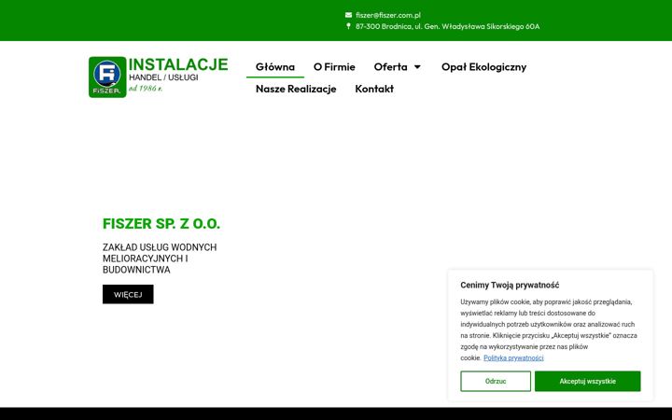Reject cookies with the Odrzuć button
Screen dimensions: 672x420
click(x=496, y=381)
